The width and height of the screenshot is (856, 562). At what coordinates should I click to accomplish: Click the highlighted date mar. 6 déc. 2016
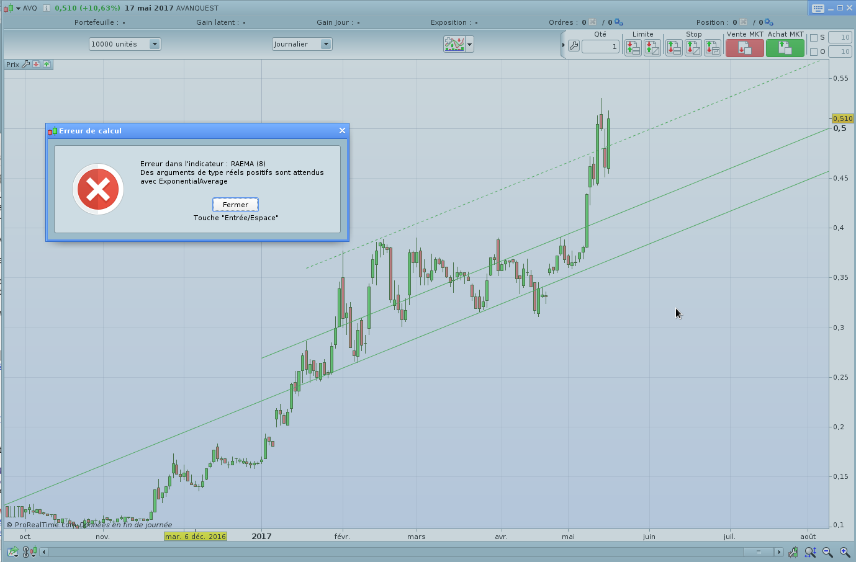196,537
